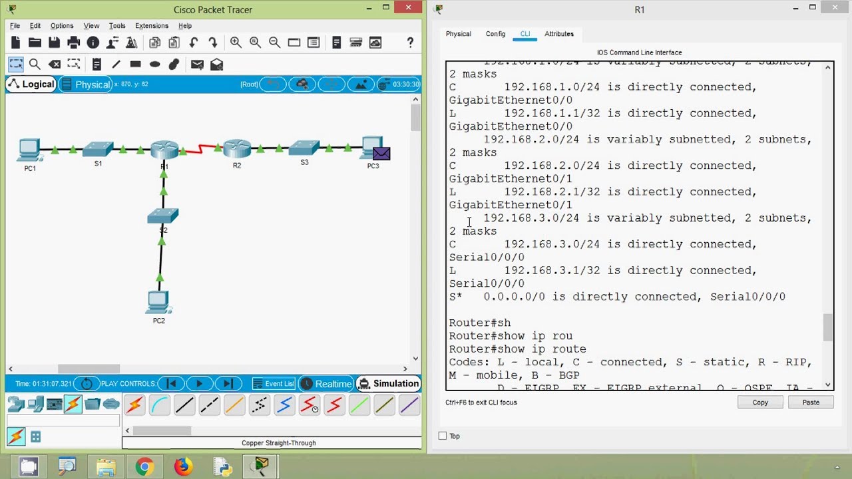Select Automatic connection type

pyautogui.click(x=134, y=404)
